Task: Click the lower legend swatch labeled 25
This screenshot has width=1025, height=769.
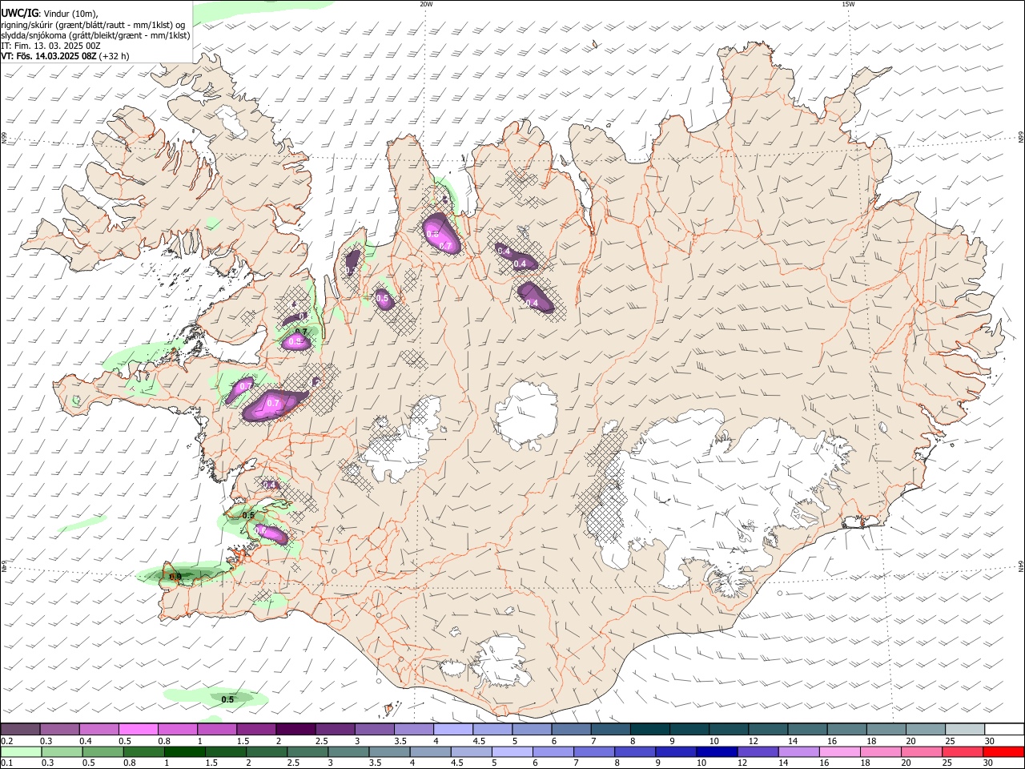Action: click(962, 752)
